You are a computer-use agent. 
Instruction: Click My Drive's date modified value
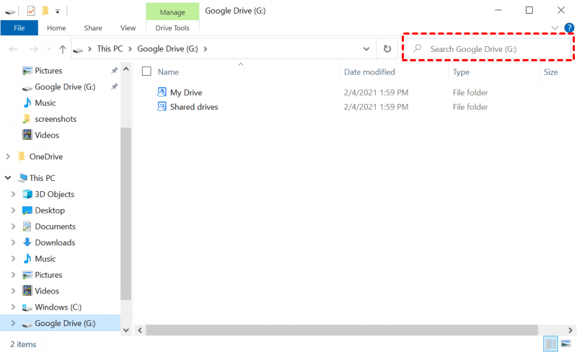pyautogui.click(x=376, y=92)
